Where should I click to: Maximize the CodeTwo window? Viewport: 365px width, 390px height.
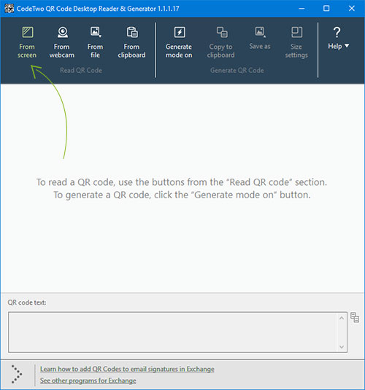tap(326, 9)
